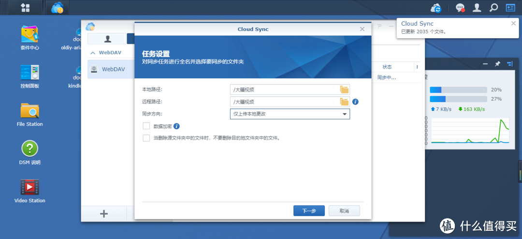
Task: Click the 同步中 status cell
Action: pos(387,77)
